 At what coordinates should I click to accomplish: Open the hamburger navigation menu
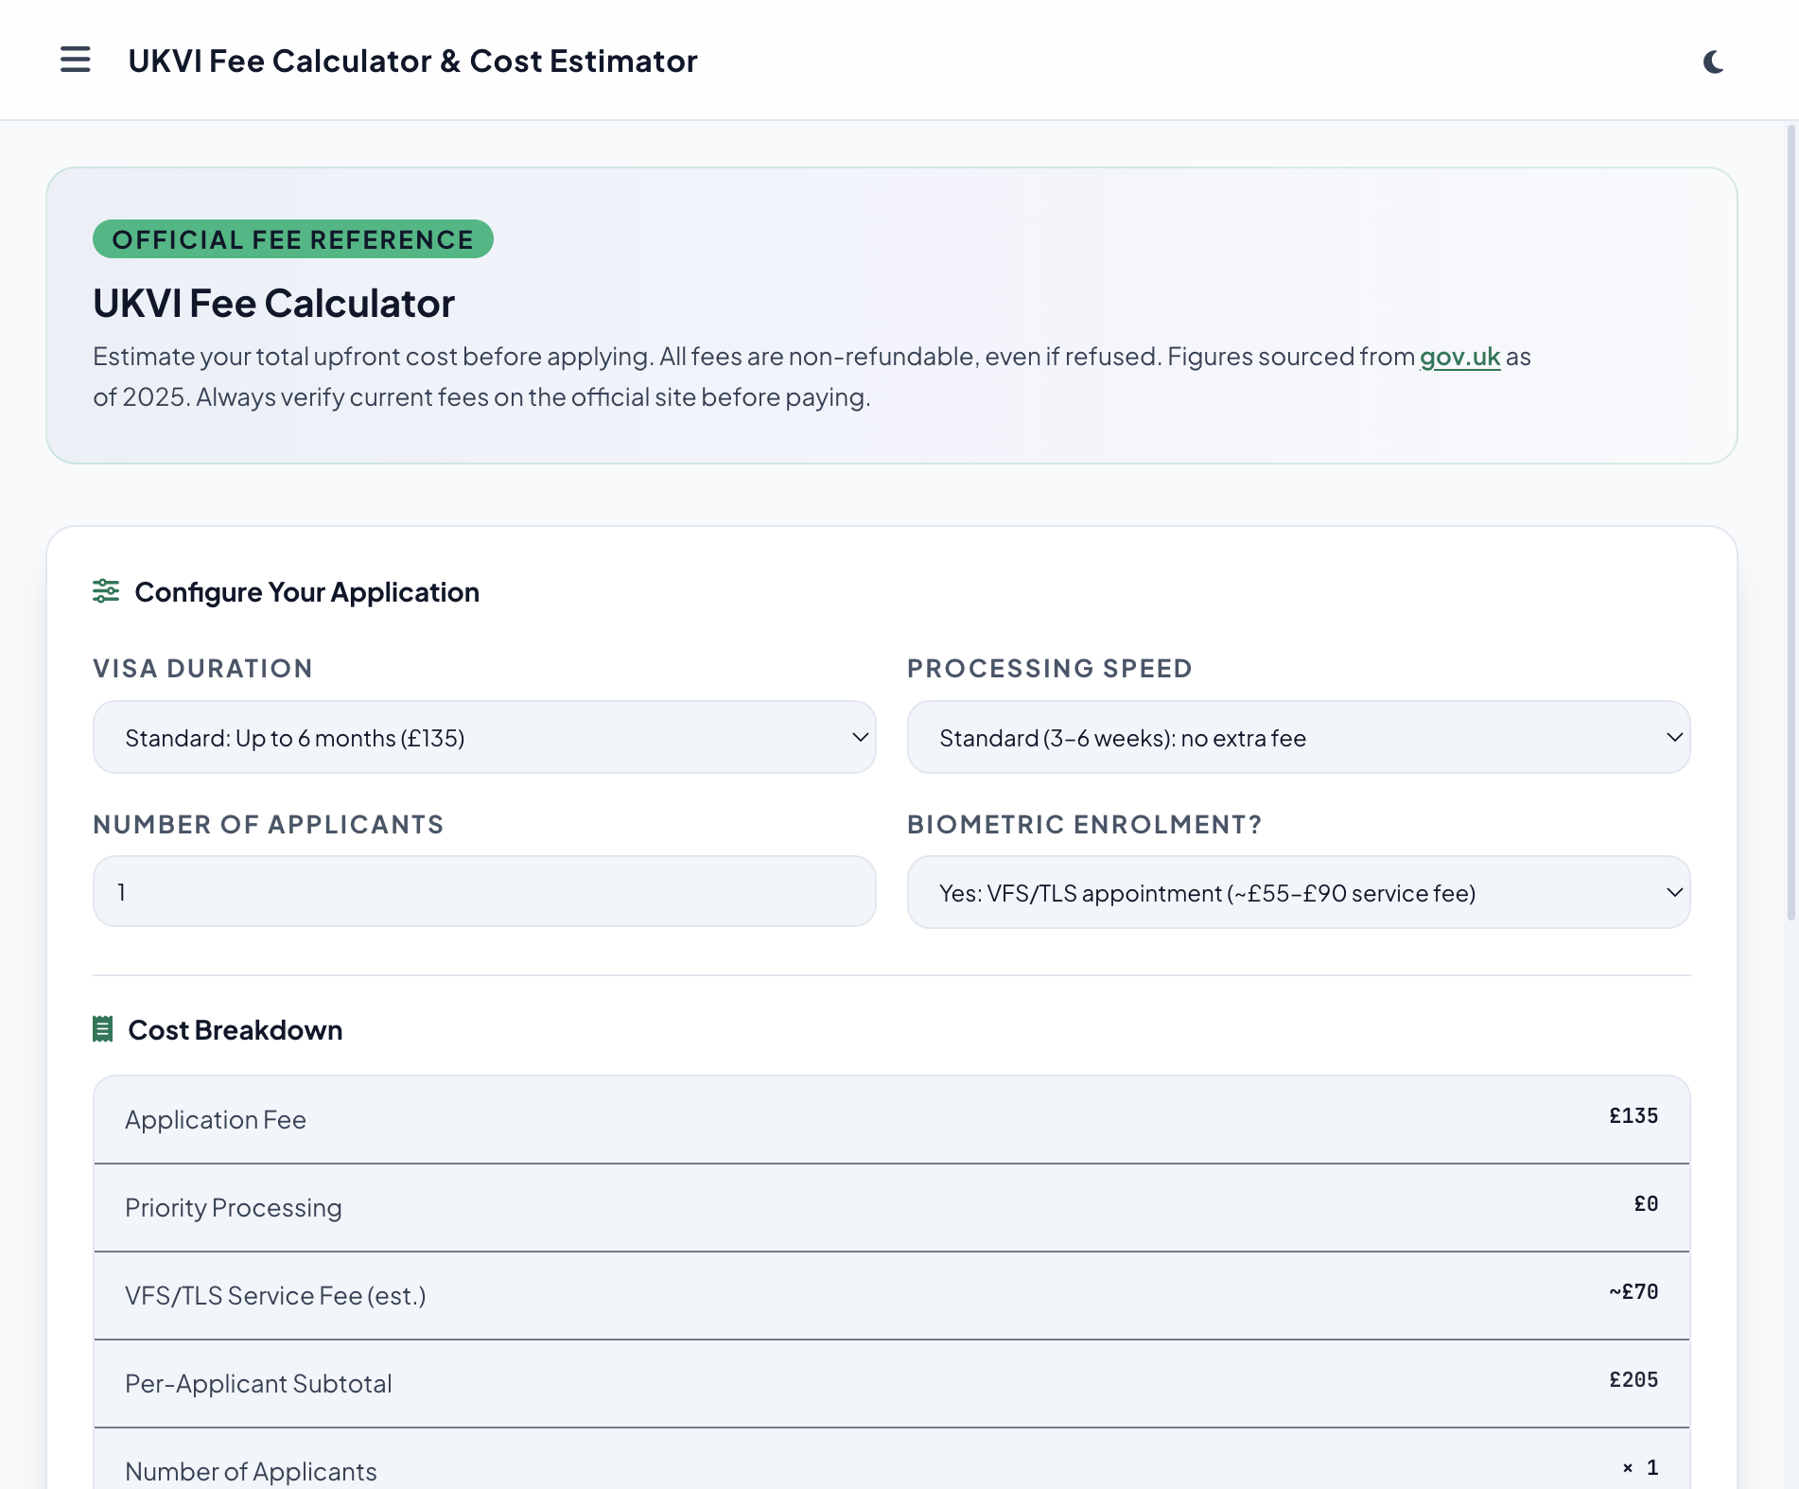coord(76,60)
